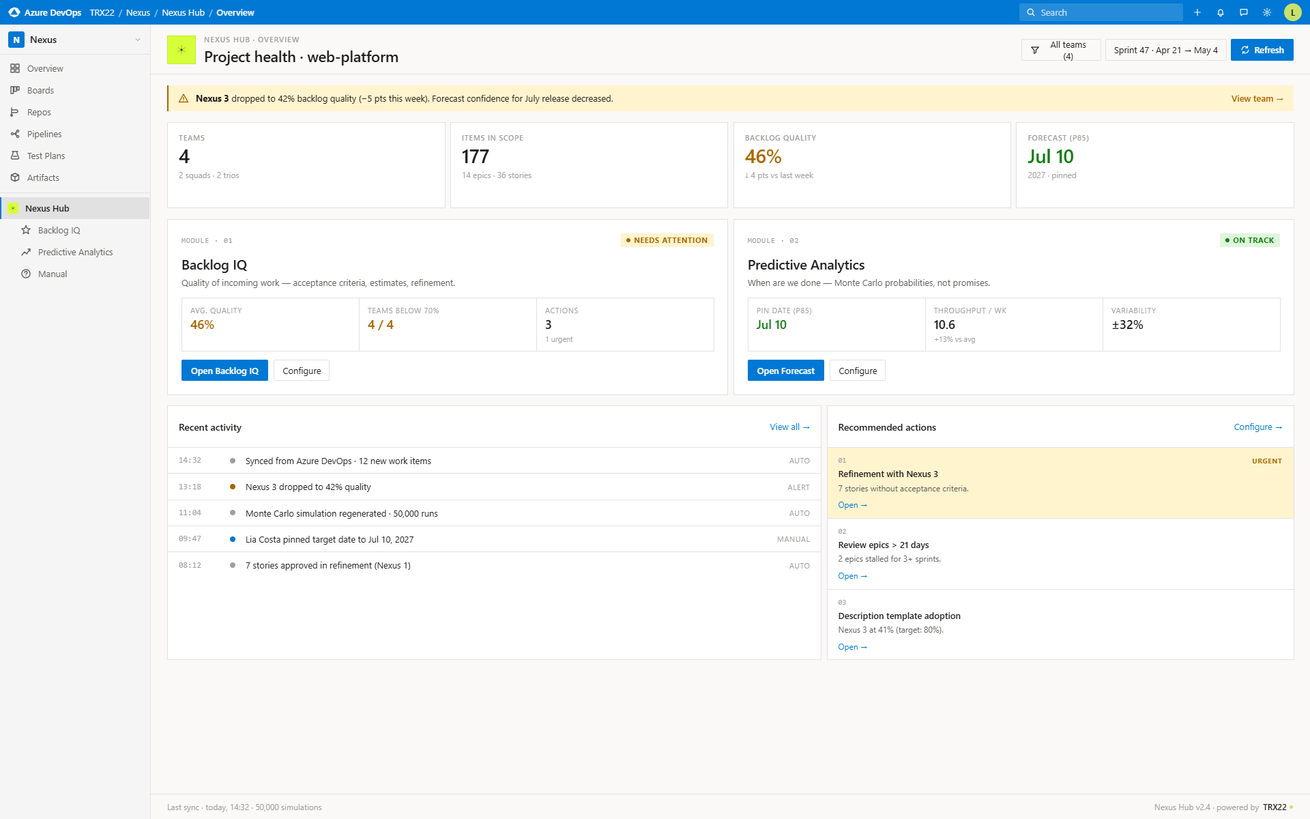Viewport: 1310px width, 819px height.
Task: Navigate to TRX22 in the breadcrumb
Action: (101, 12)
